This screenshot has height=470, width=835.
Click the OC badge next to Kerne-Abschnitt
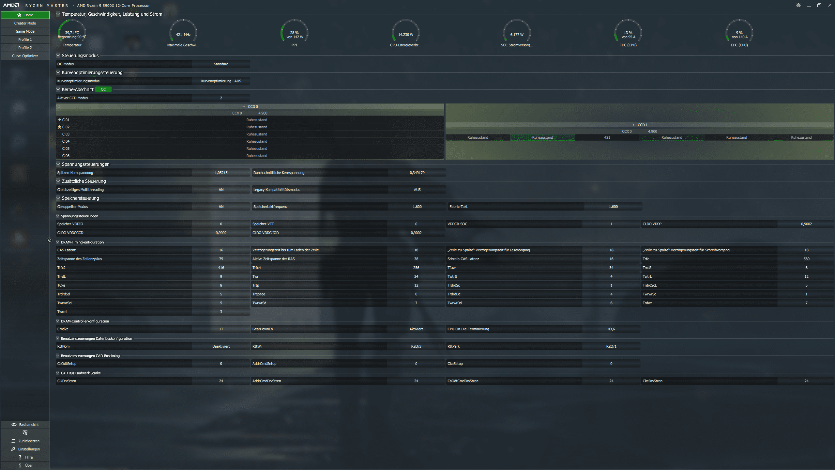[x=103, y=89]
